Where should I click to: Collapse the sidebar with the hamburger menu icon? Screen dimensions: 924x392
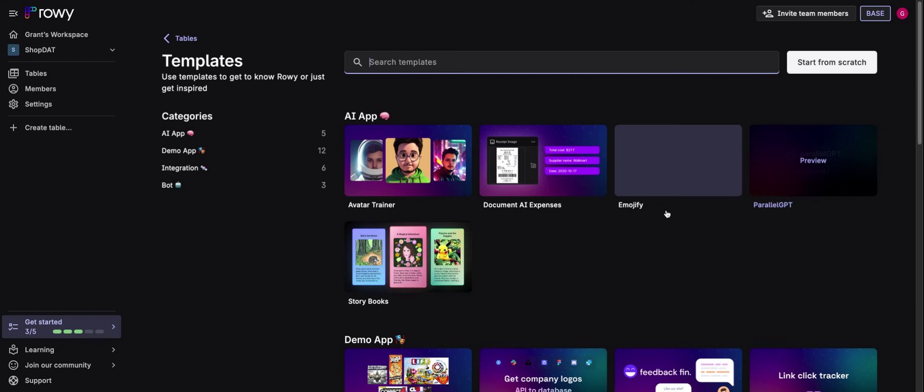(x=13, y=13)
